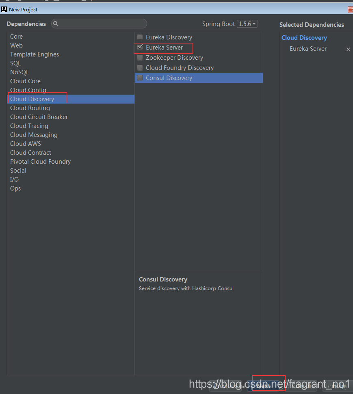Viewport: 353px width, 394px height.
Task: Select the Cloud Discovery category
Action: coord(71,99)
